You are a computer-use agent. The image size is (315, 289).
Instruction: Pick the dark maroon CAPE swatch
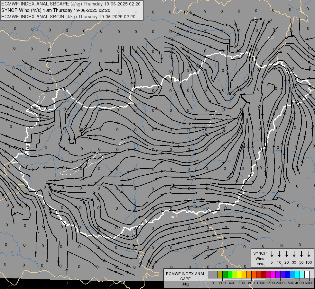coord(264,275)
